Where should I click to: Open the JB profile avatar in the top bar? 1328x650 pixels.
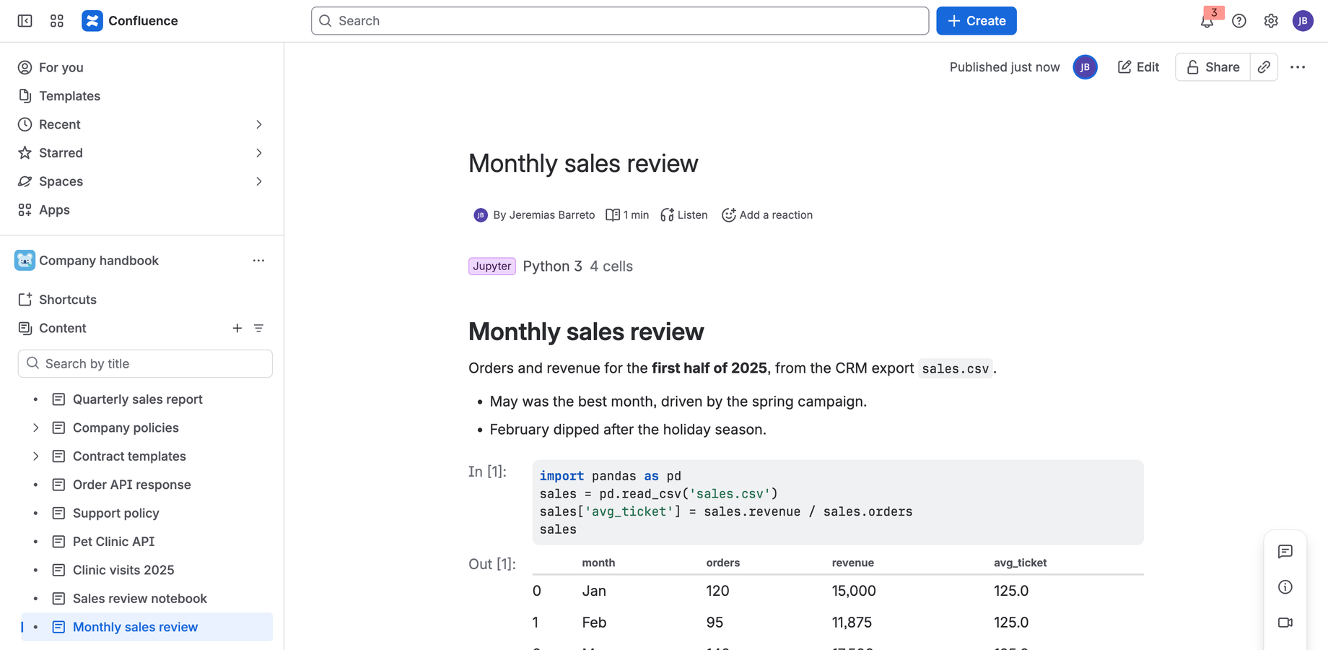point(1303,21)
